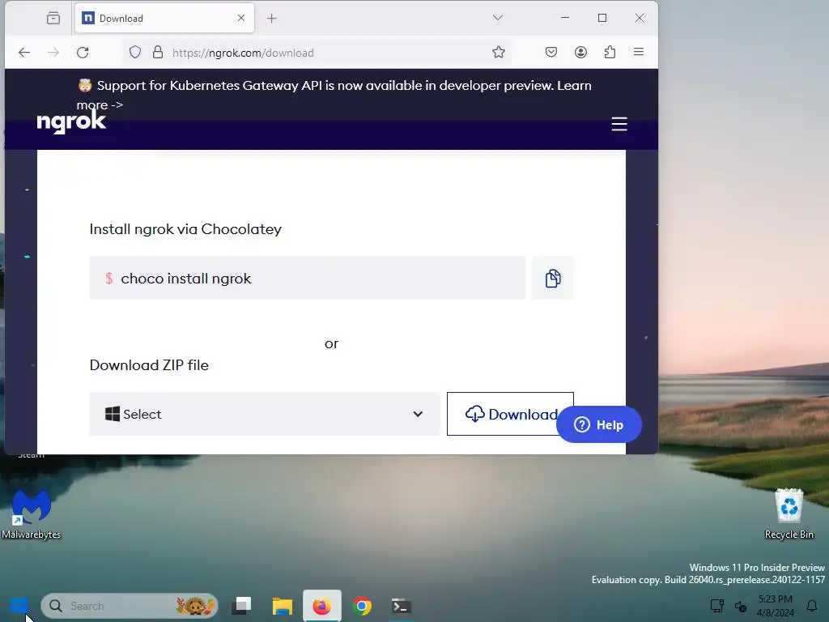Open the Windows Start menu
This screenshot has height=622, width=829.
pos(19,606)
